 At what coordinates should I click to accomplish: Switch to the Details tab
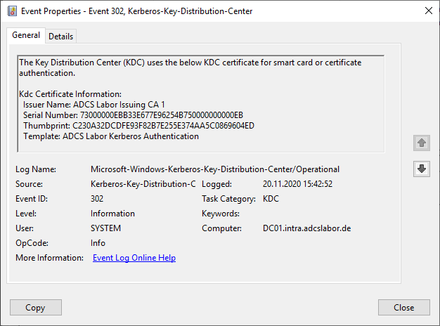click(61, 37)
